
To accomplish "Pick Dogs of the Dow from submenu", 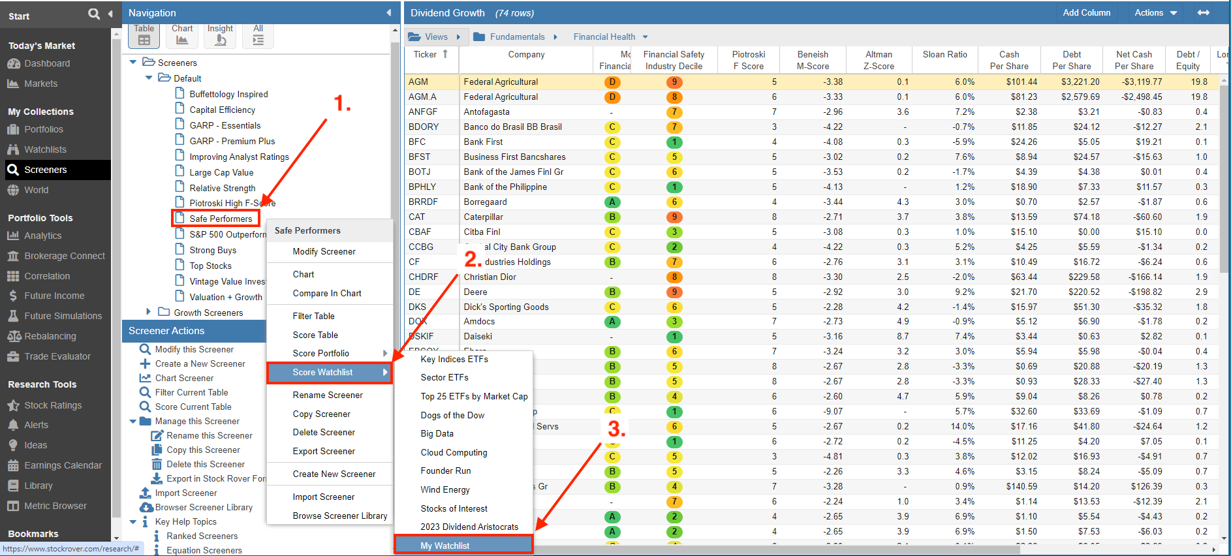I will [x=452, y=415].
